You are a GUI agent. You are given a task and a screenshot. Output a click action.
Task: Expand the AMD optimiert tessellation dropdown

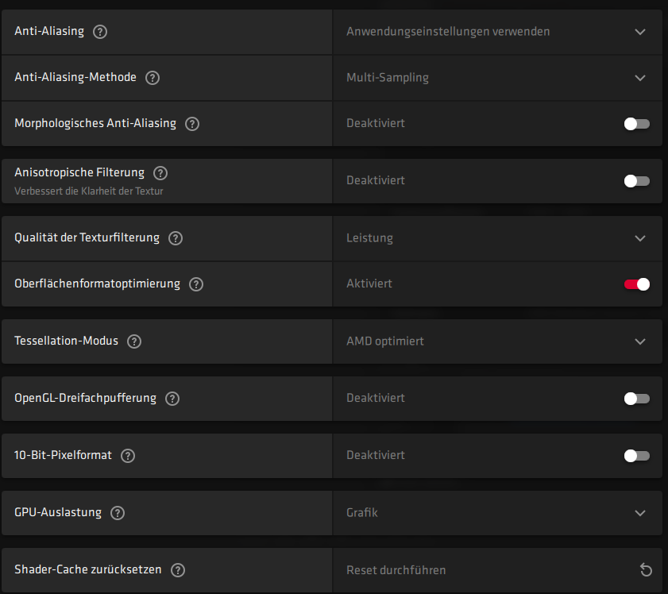(497, 341)
